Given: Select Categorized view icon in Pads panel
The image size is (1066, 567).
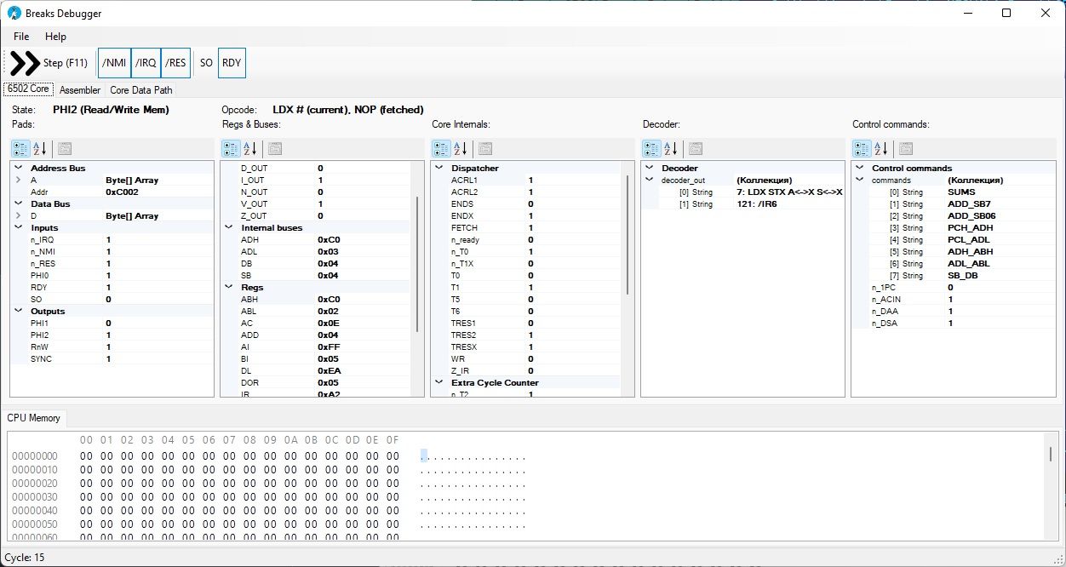Looking at the screenshot, I should [x=21, y=149].
